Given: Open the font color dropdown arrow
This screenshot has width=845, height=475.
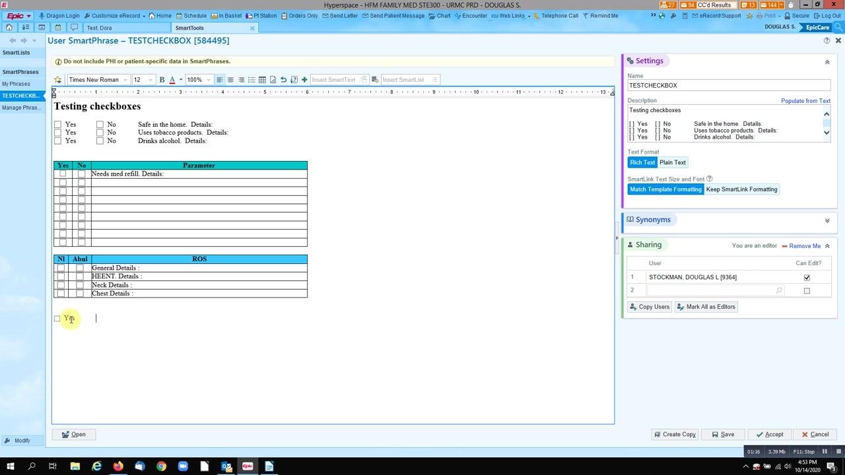Looking at the screenshot, I should point(181,80).
